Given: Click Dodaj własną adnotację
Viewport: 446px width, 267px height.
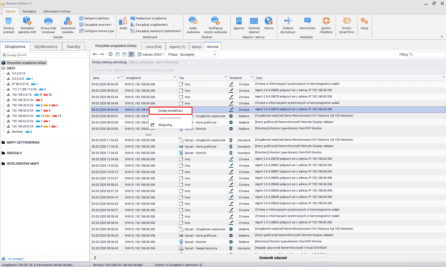Looking at the screenshot, I should (x=109, y=62).
